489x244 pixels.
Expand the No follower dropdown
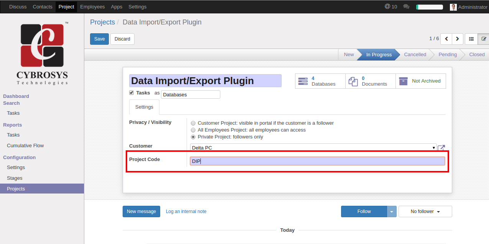(x=425, y=211)
